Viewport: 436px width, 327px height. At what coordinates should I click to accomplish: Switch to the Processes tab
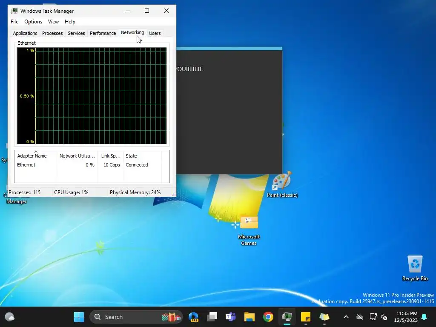[52, 33]
